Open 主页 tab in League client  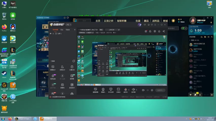(98, 21)
